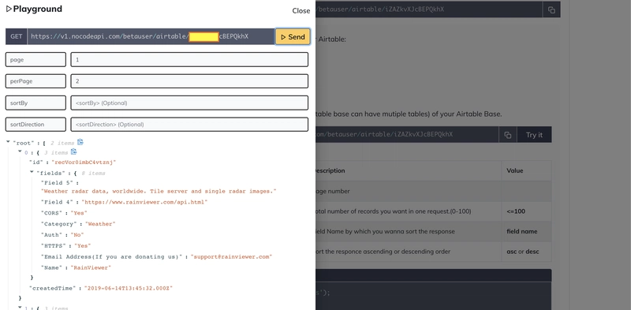
Task: Click the Category value Weather
Action: (x=100, y=224)
